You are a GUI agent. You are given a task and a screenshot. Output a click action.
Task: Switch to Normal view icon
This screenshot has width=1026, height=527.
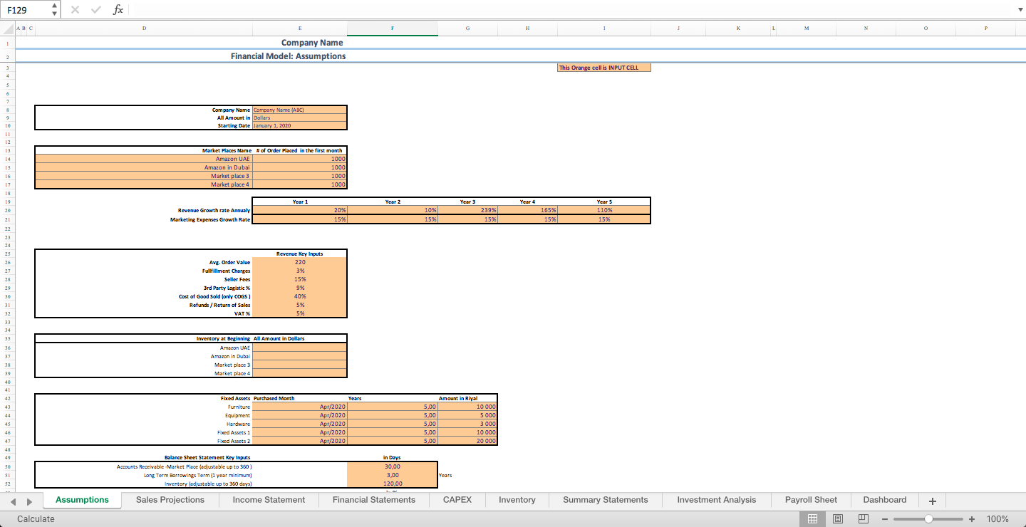tap(812, 519)
